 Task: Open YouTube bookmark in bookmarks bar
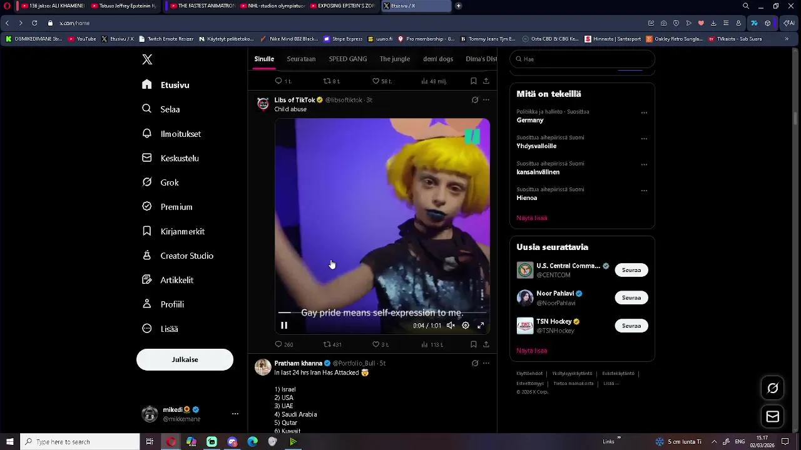(x=82, y=39)
